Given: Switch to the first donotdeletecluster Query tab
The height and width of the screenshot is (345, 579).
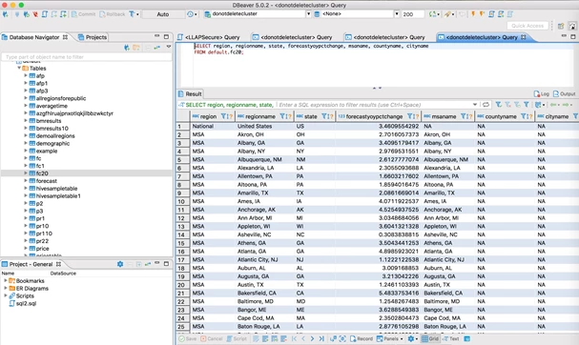Looking at the screenshot, I should 293,37.
